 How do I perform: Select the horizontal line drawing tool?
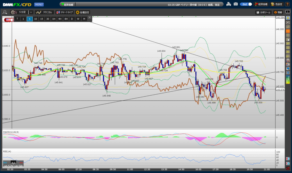(288, 31)
